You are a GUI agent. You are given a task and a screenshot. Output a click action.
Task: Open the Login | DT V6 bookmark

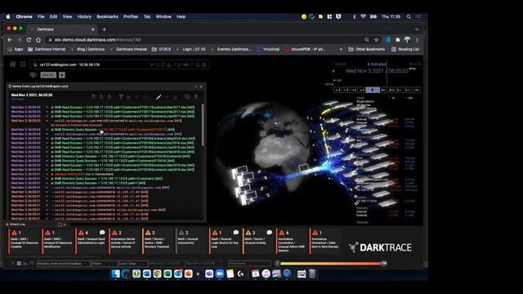pyautogui.click(x=190, y=49)
